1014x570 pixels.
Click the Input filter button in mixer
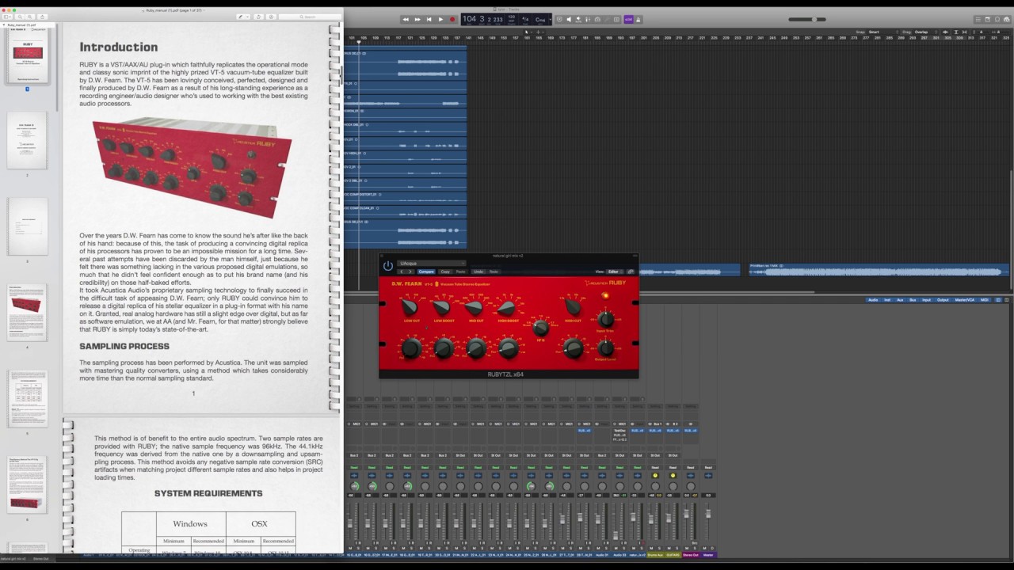927,300
